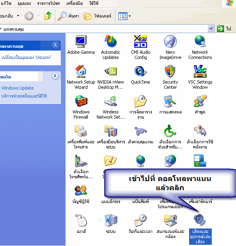
Task: Toggle the โฟลเดอร์ (Folders) pane button
Action: [97, 16]
